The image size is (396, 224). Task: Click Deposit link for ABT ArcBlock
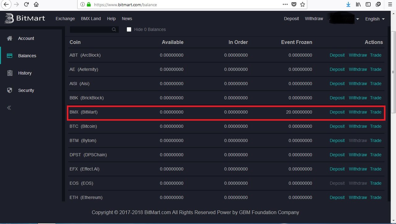tap(337, 55)
